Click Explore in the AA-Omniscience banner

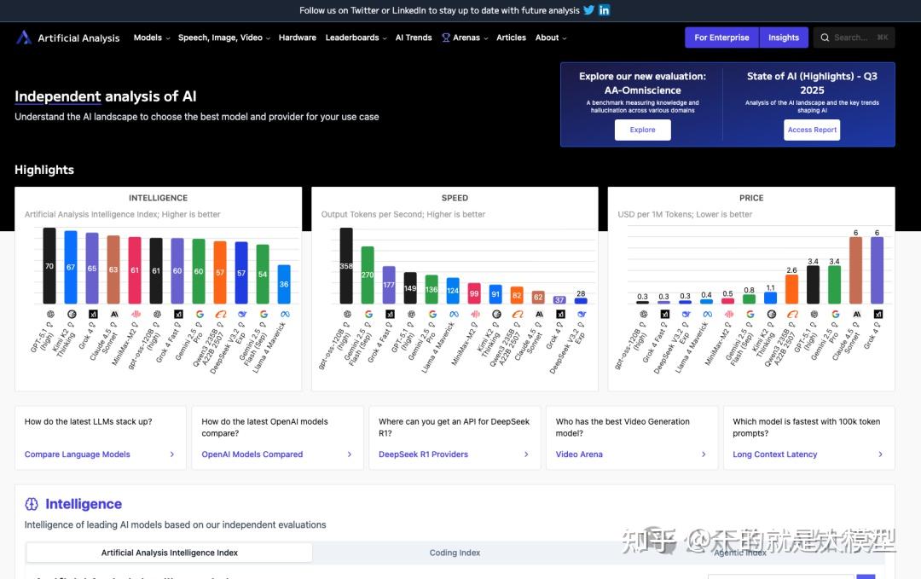coord(643,130)
